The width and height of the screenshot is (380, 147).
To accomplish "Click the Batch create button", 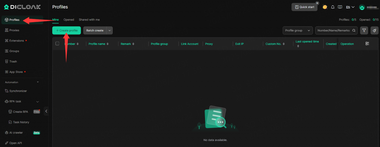I will [x=95, y=30].
